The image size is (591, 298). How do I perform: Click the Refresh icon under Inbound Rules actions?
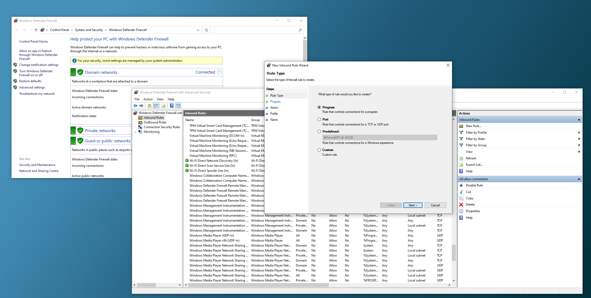click(x=461, y=158)
